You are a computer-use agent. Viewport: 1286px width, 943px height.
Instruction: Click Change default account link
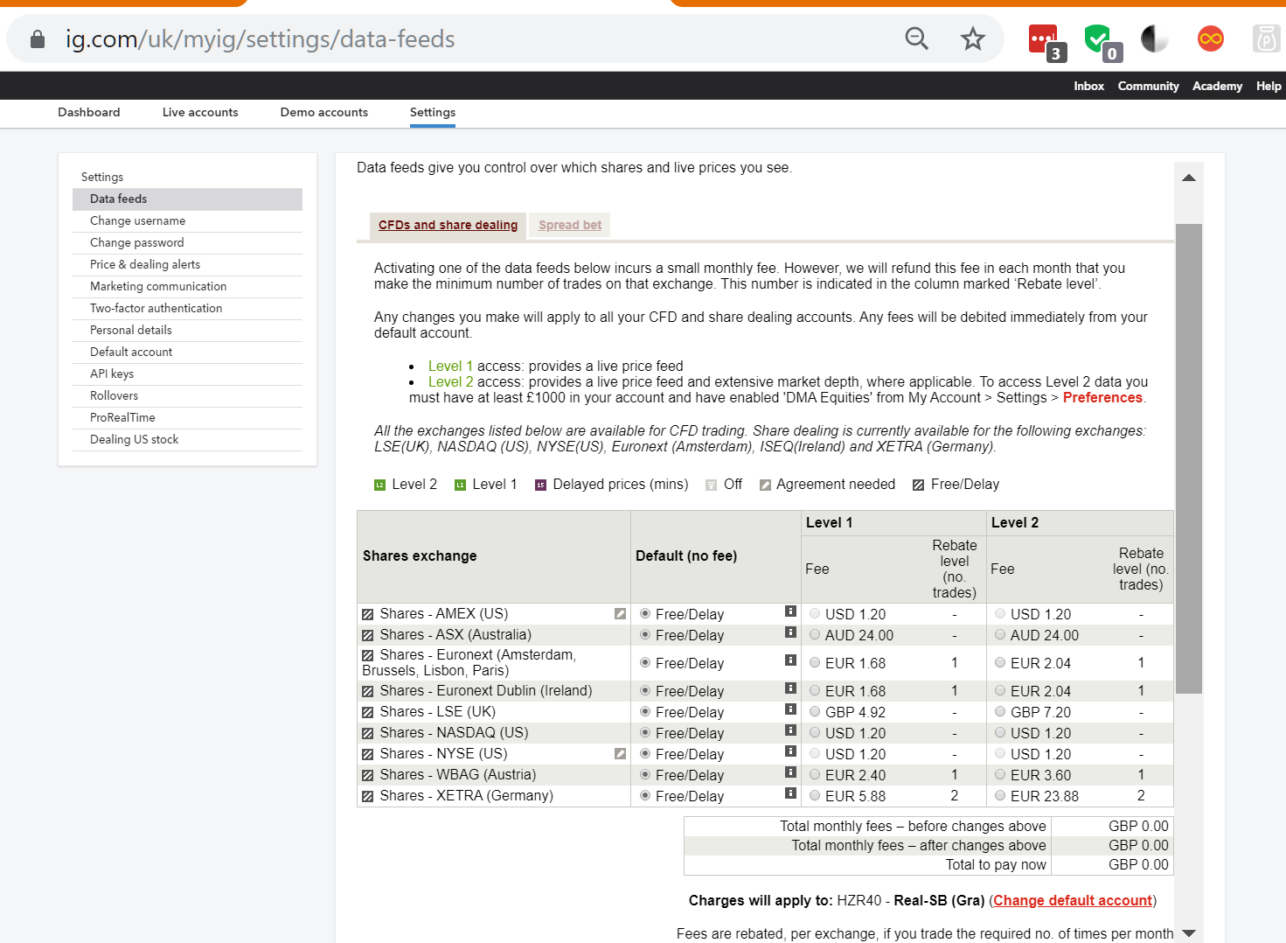click(1073, 900)
